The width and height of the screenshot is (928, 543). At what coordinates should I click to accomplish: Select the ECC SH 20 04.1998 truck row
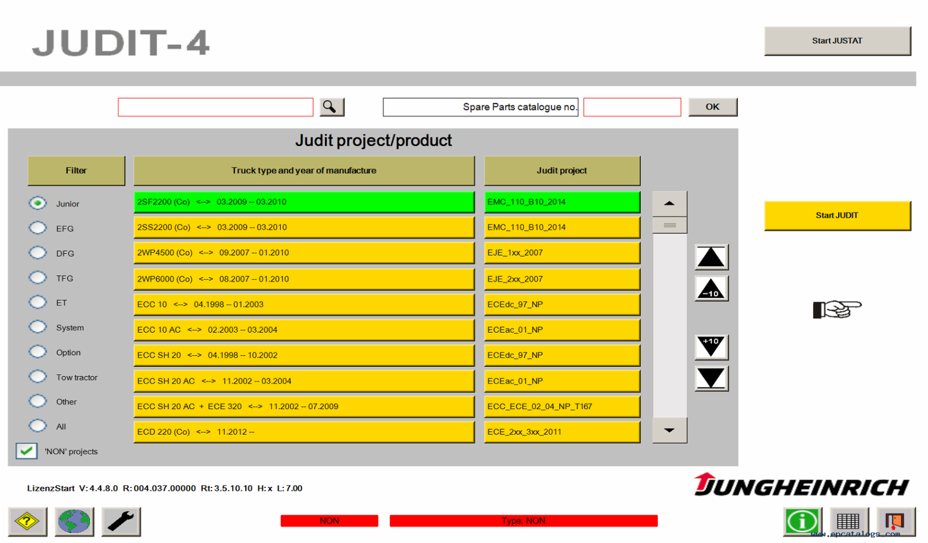pos(304,356)
